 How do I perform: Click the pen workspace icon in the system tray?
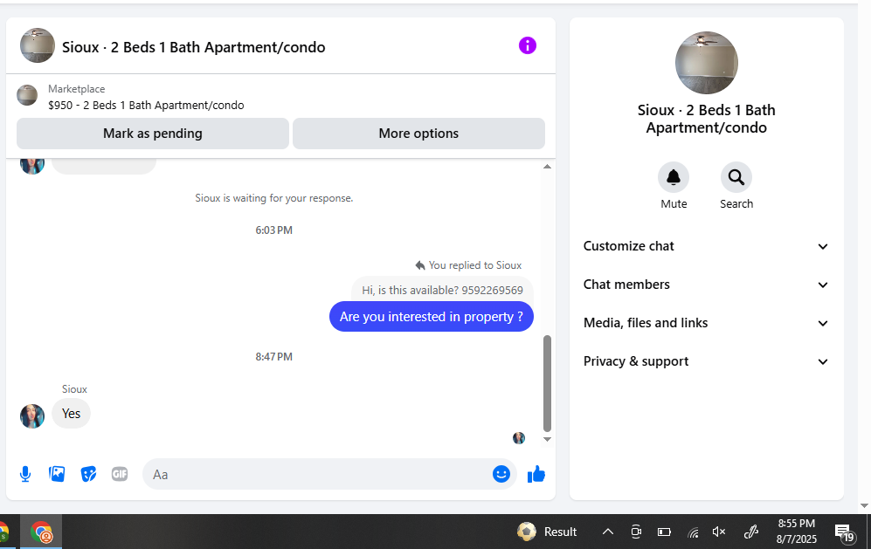[751, 532]
